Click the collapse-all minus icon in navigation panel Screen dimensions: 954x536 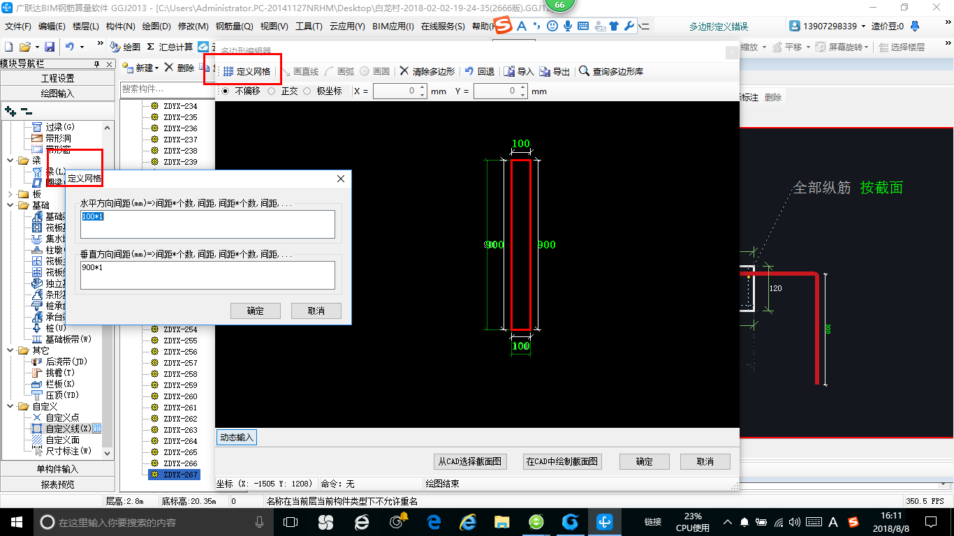[26, 111]
